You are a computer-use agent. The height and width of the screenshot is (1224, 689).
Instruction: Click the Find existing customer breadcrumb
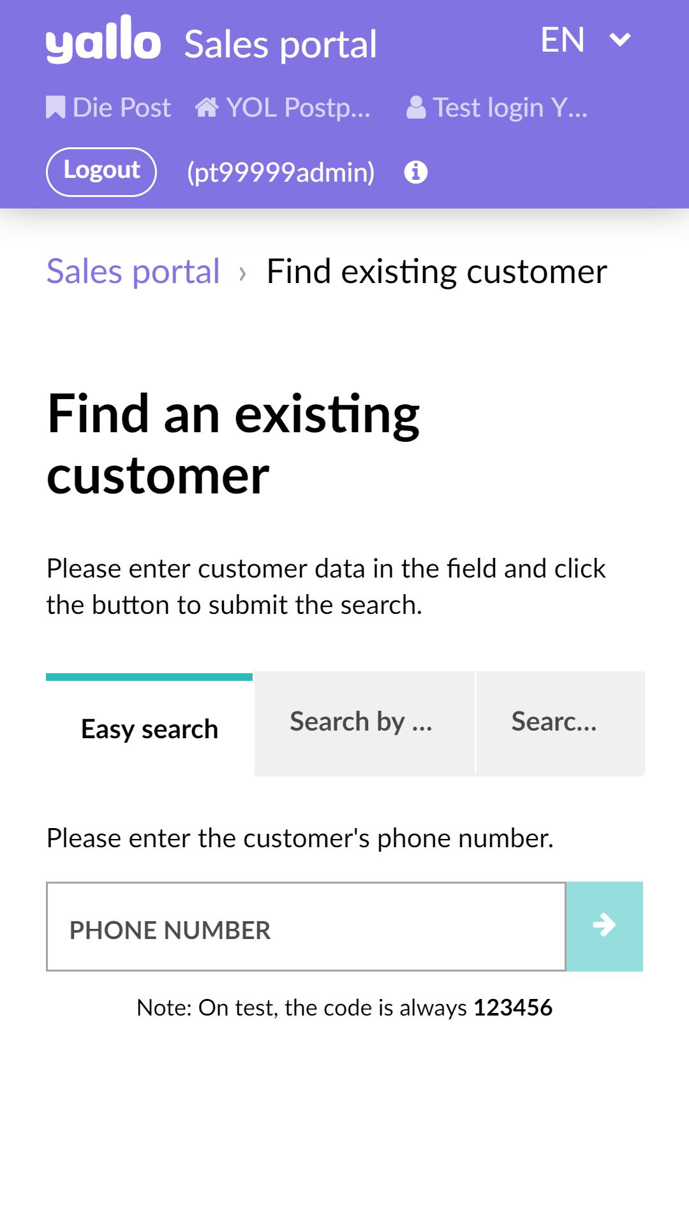[x=437, y=272]
